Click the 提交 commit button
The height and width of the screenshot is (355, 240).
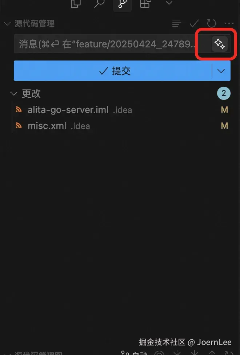pyautogui.click(x=113, y=71)
